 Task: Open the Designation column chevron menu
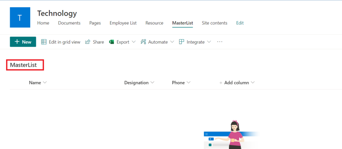click(152, 83)
